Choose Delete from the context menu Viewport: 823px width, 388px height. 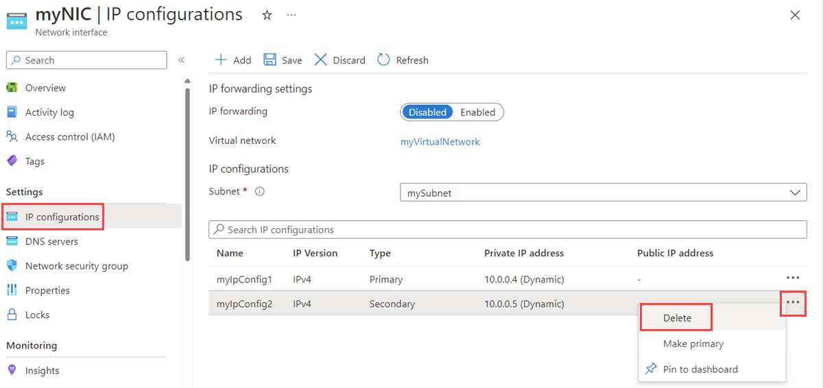point(677,318)
